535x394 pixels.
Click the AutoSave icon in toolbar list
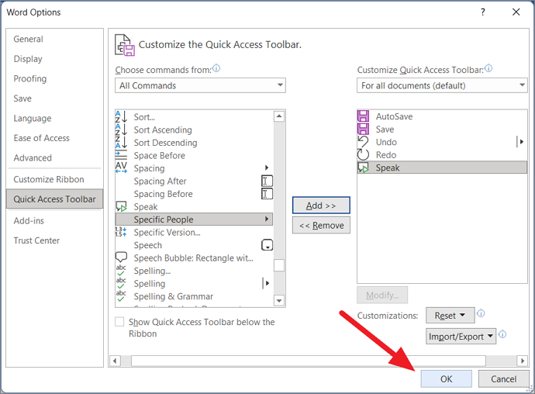click(363, 116)
